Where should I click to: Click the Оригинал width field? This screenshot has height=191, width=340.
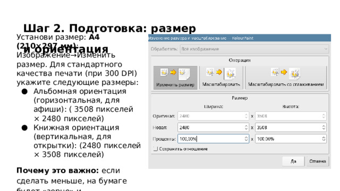click(x=213, y=116)
